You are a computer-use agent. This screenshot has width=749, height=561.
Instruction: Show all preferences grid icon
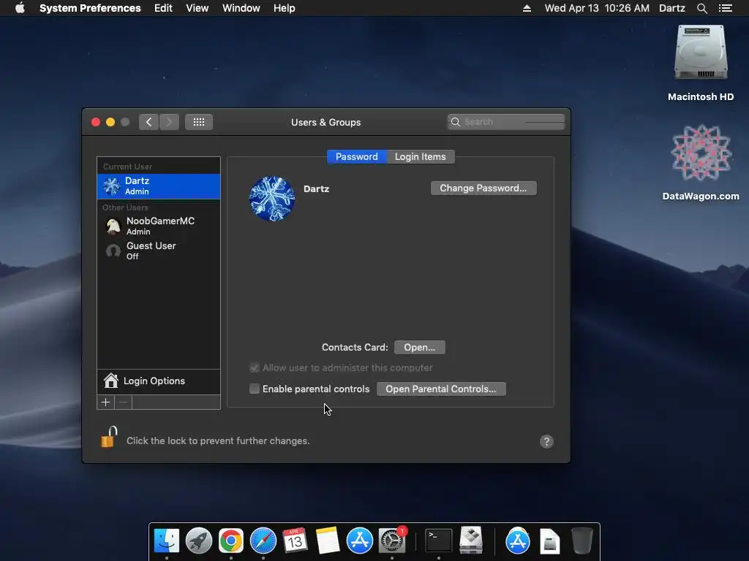pos(199,122)
